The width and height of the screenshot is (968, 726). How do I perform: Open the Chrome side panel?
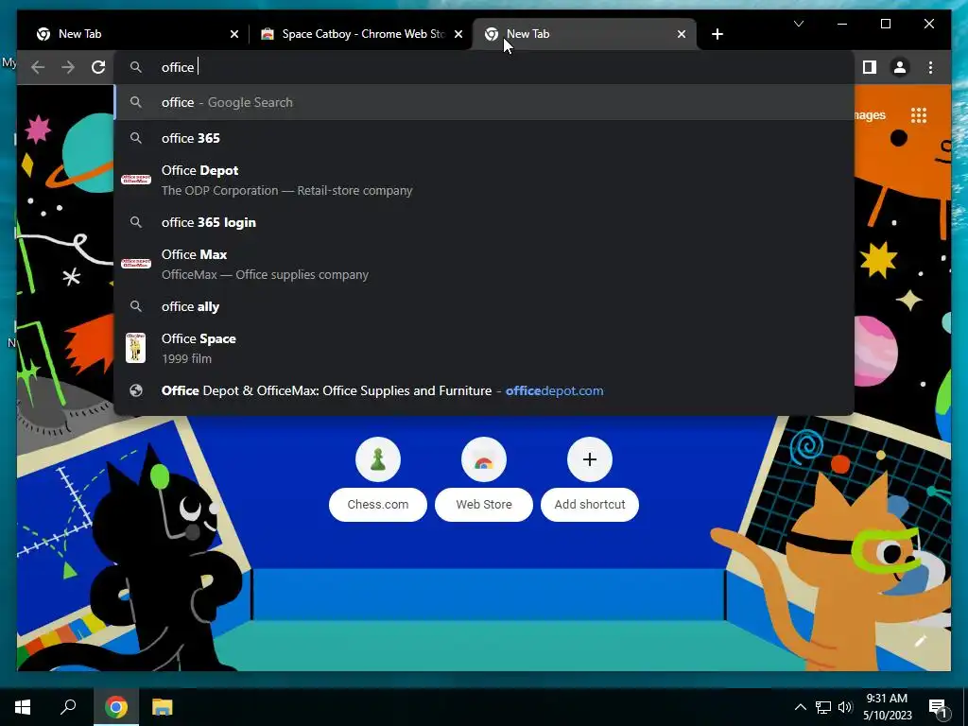click(870, 67)
